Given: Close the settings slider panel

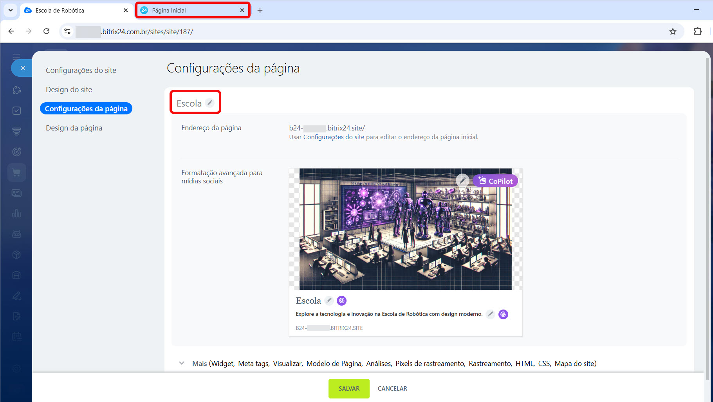Looking at the screenshot, I should [x=23, y=68].
